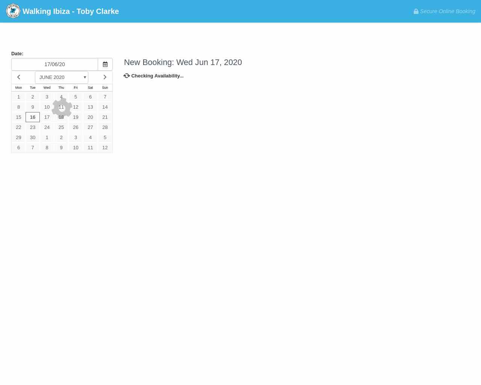Select Saturday June 6

(90, 97)
